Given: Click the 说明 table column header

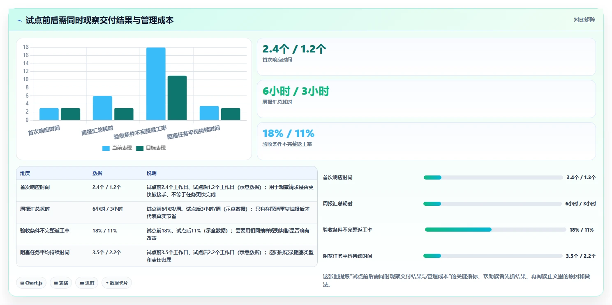Looking at the screenshot, I should [x=152, y=173].
